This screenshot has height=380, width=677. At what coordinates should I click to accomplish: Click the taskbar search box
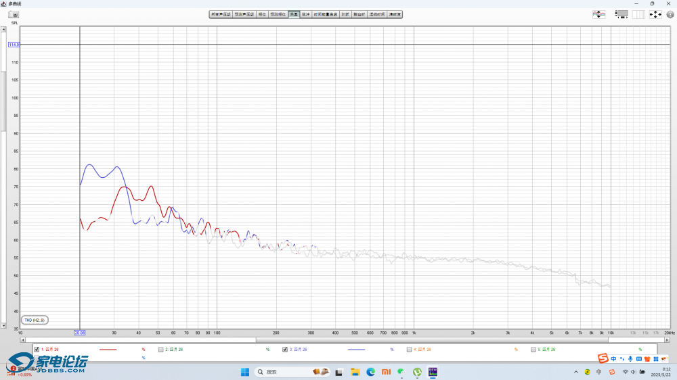tap(281, 372)
